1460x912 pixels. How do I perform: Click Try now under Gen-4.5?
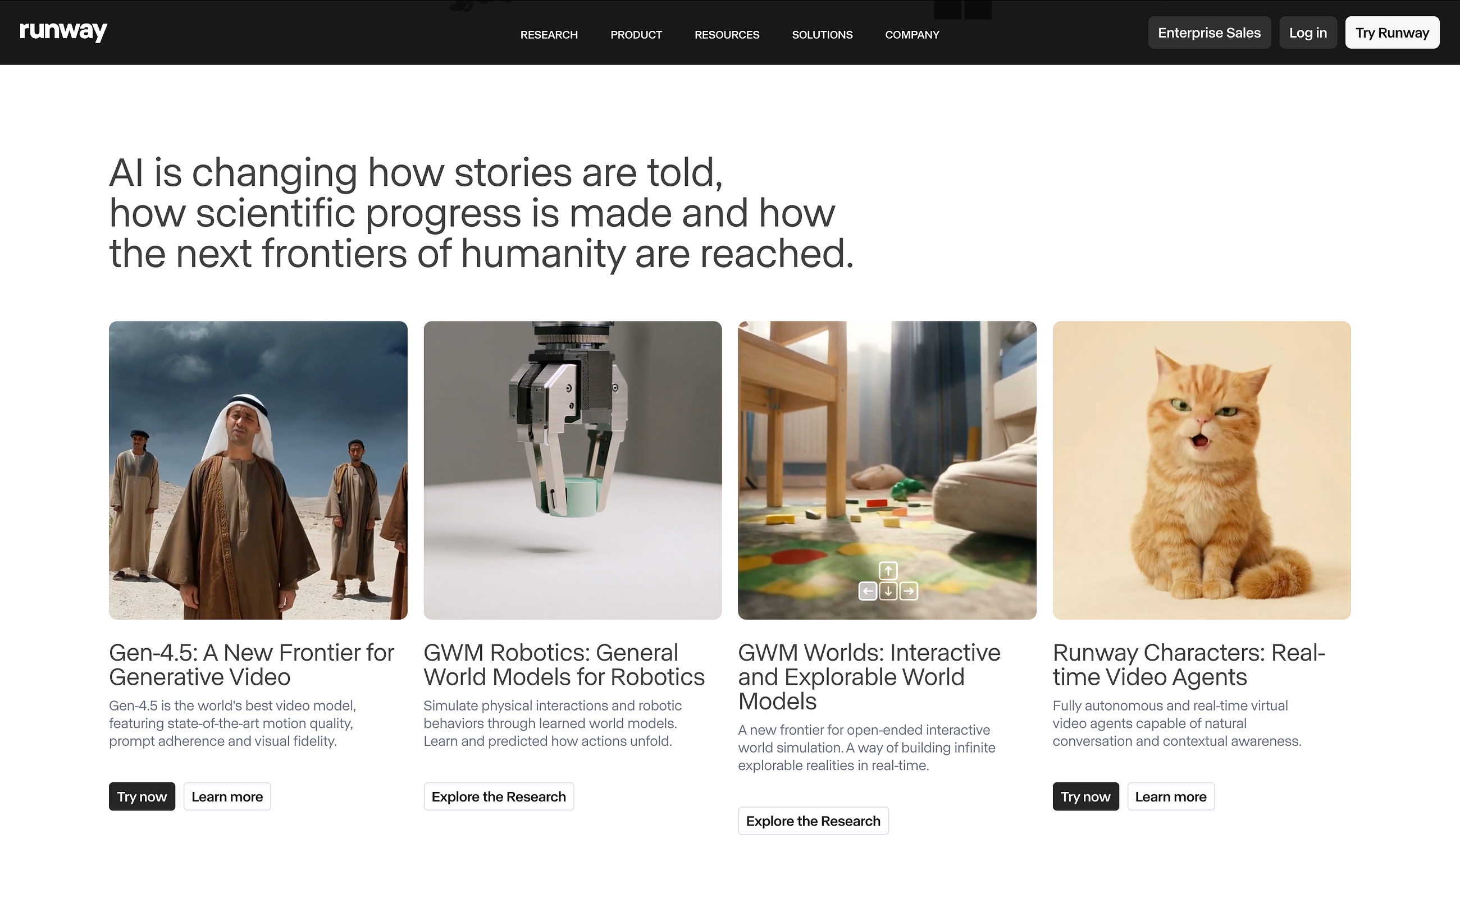click(142, 796)
